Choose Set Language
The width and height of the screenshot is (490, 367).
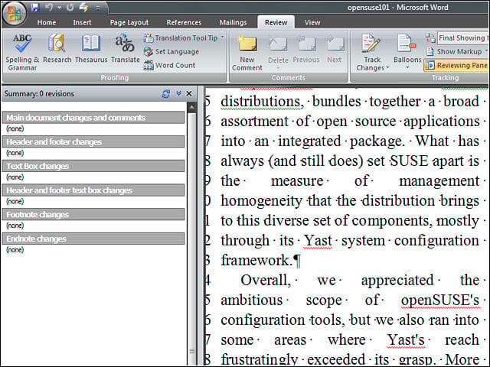pyautogui.click(x=171, y=51)
